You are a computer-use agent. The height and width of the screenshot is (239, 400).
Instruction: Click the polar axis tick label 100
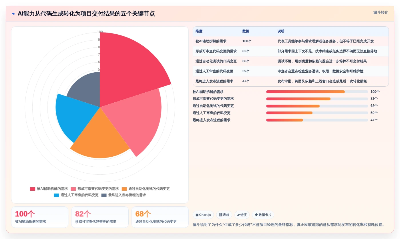[x=100, y=32]
